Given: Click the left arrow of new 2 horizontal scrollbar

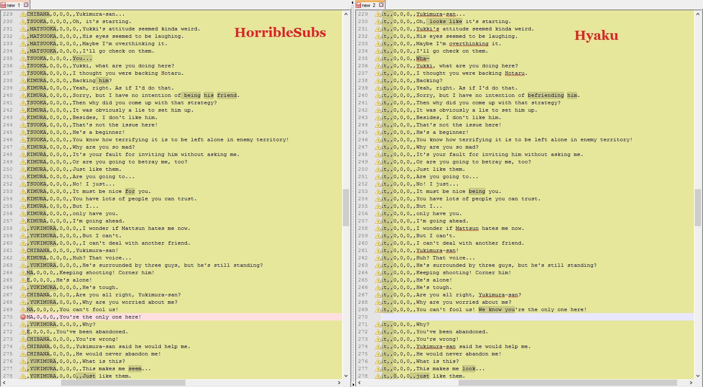Looking at the screenshot, I should [x=359, y=382].
